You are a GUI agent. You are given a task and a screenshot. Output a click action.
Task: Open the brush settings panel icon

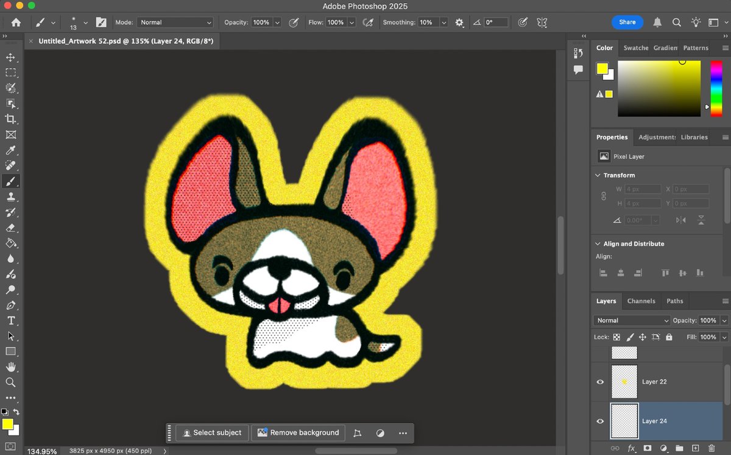[101, 22]
